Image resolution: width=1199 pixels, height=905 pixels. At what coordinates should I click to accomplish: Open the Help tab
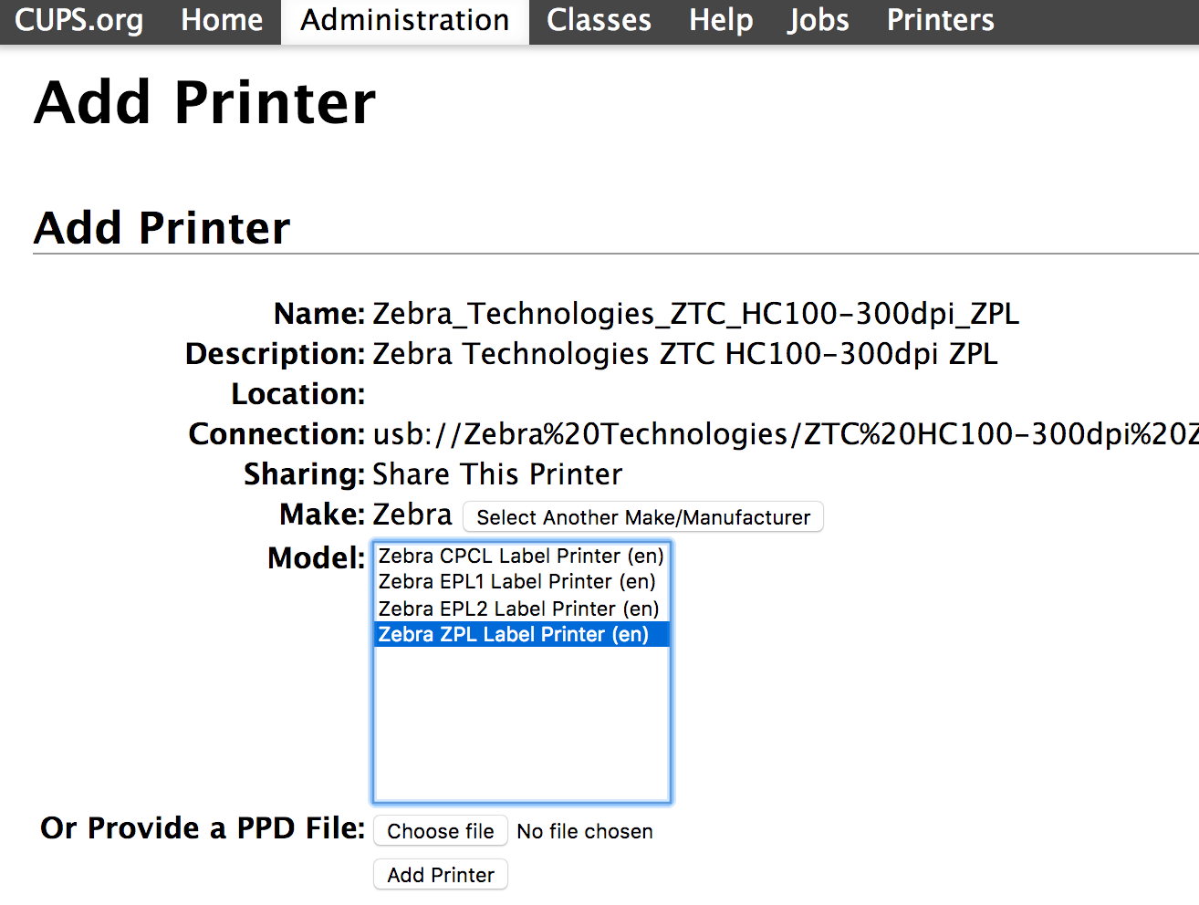pos(721,20)
